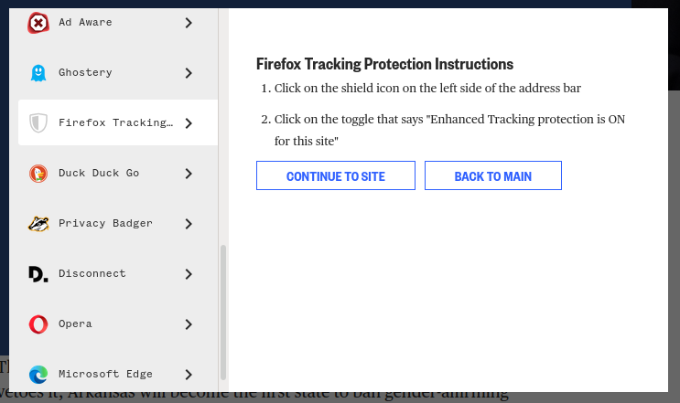Open the Microsoft Edge instructions entry
The image size is (680, 403).
tap(118, 375)
